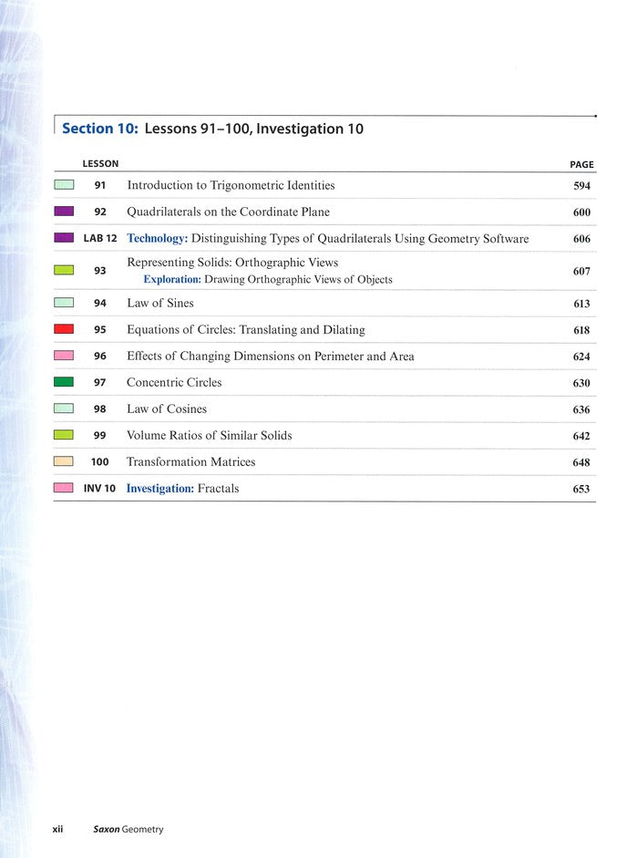637x858 pixels.
Task: Click 'Exploration:' under Representing Solids
Action: (171, 279)
